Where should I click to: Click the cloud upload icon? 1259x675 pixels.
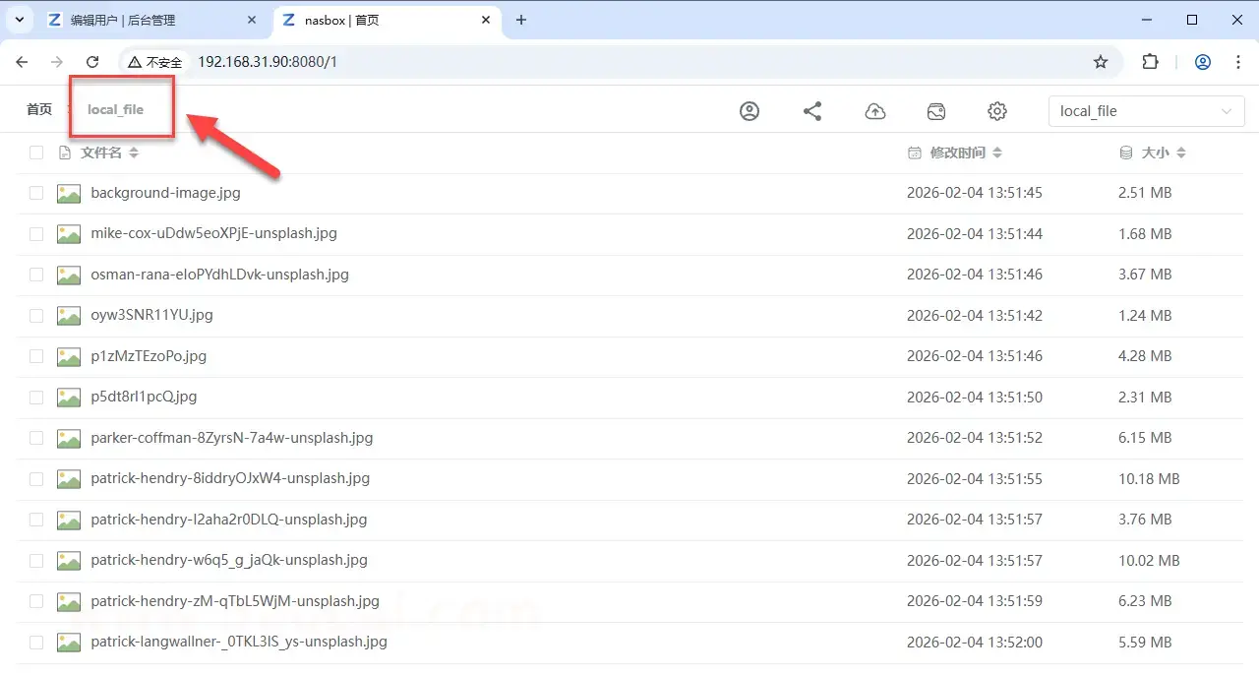tap(874, 111)
